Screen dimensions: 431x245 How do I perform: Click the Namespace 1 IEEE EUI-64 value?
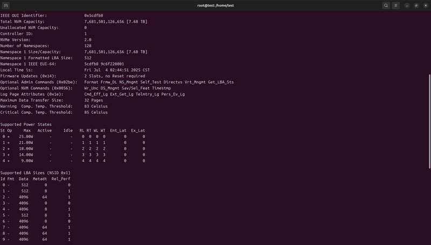point(104,64)
